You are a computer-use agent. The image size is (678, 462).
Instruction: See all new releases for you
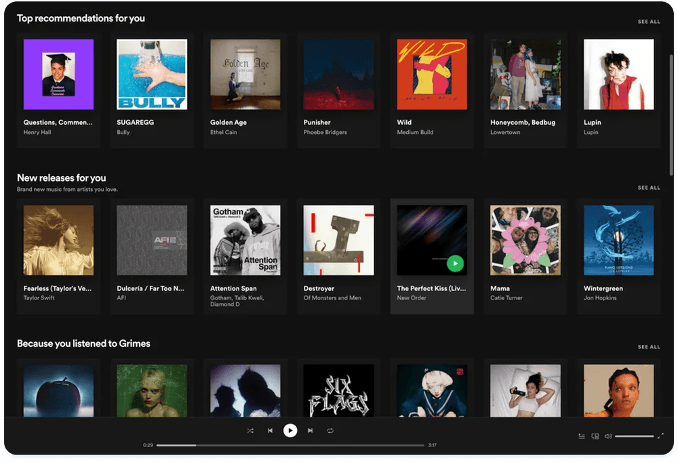pos(649,187)
